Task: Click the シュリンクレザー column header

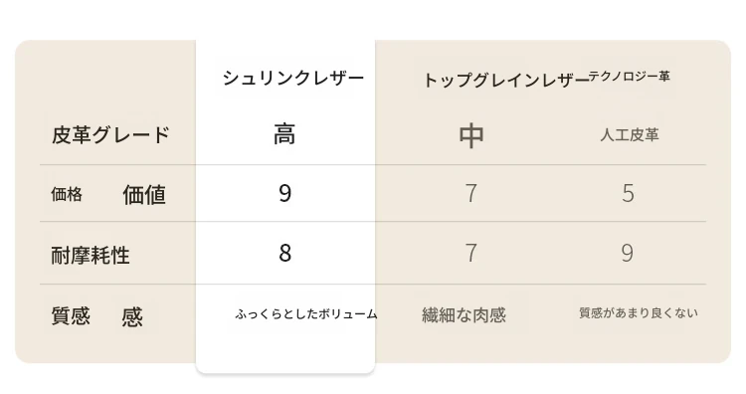Action: (x=293, y=78)
